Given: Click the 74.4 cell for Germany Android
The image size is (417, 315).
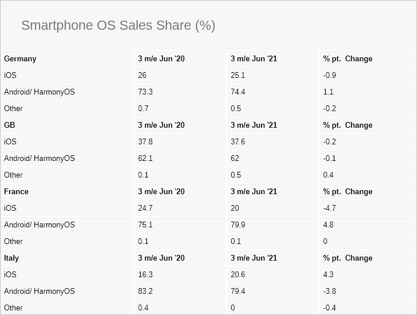Looking at the screenshot, I should click(238, 92).
